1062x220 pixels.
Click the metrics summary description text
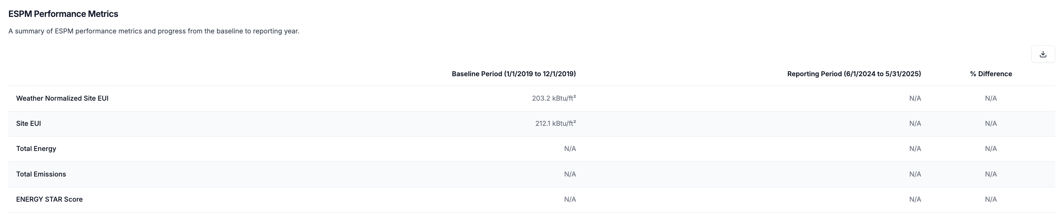pos(154,31)
